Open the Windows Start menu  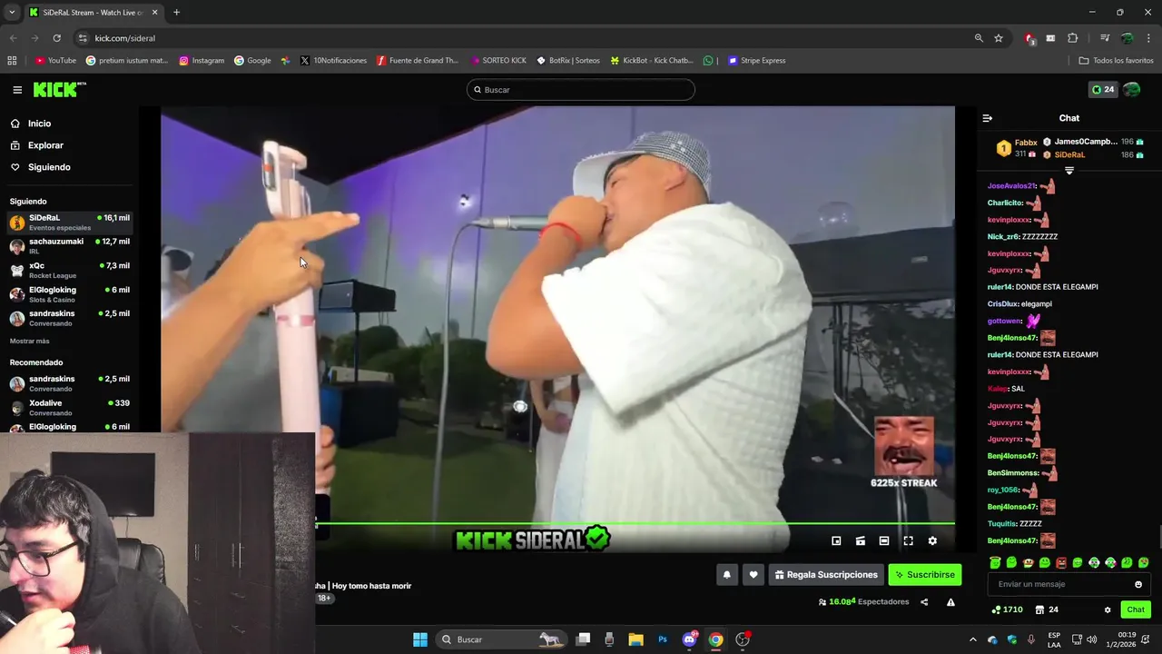click(420, 639)
